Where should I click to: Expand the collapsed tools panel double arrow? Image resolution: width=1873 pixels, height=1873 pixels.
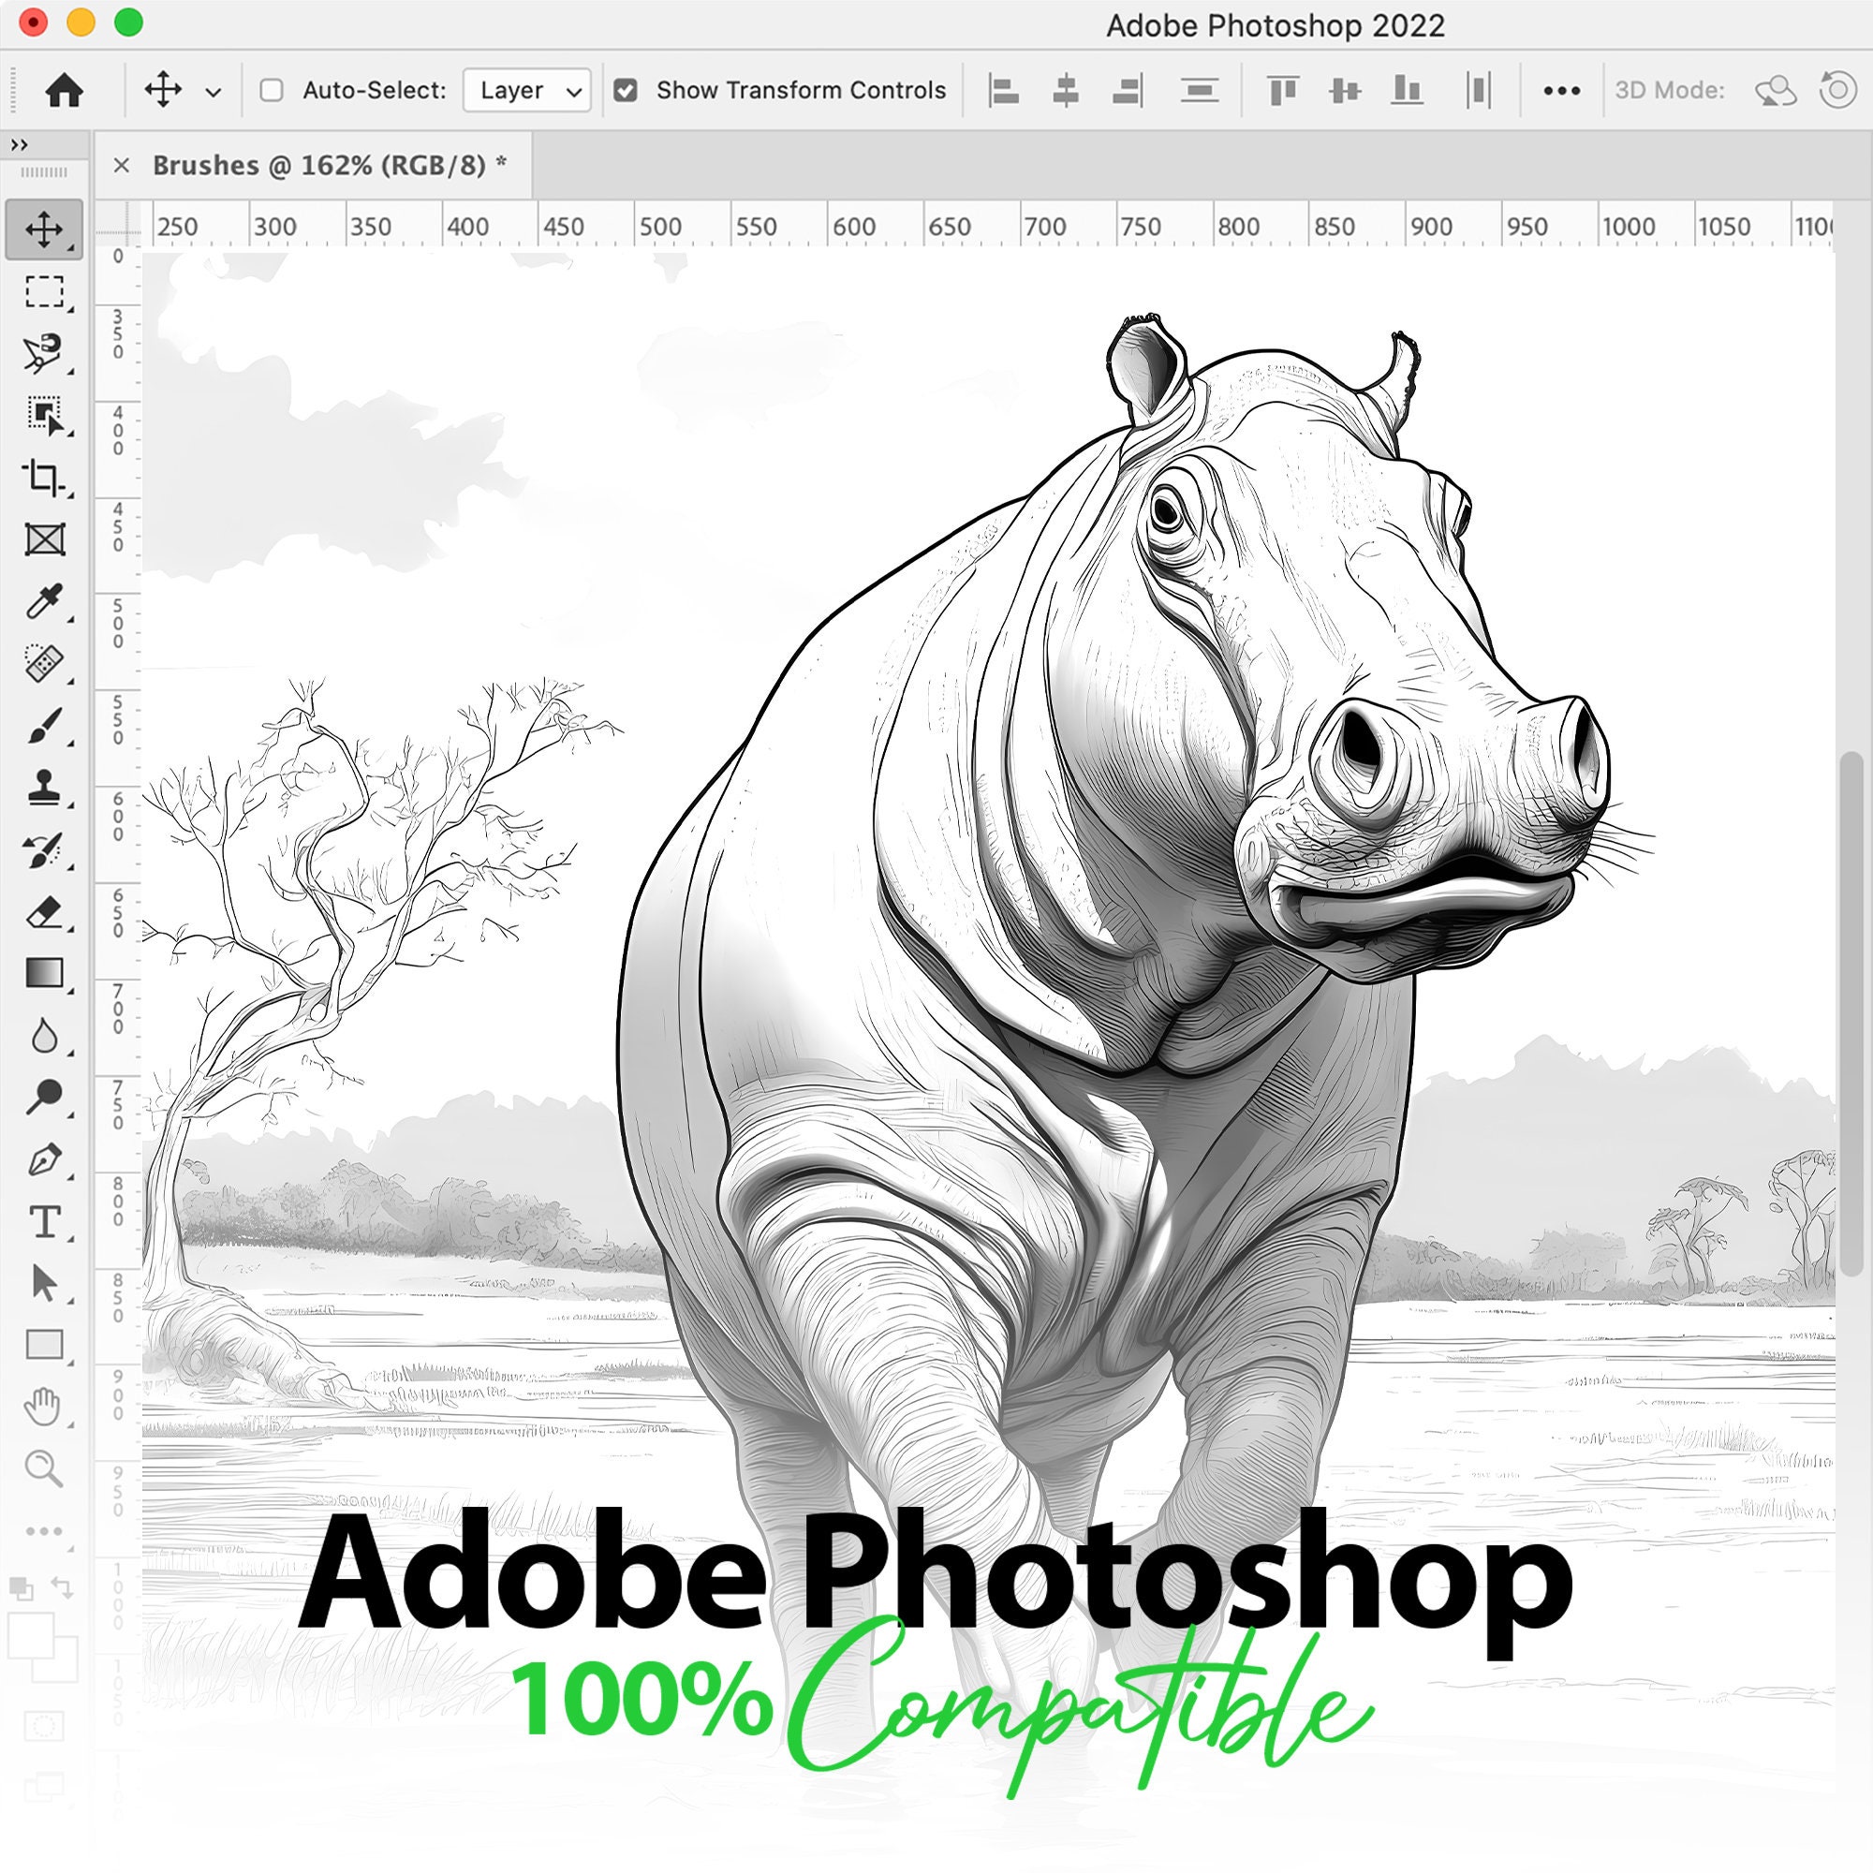coord(20,144)
